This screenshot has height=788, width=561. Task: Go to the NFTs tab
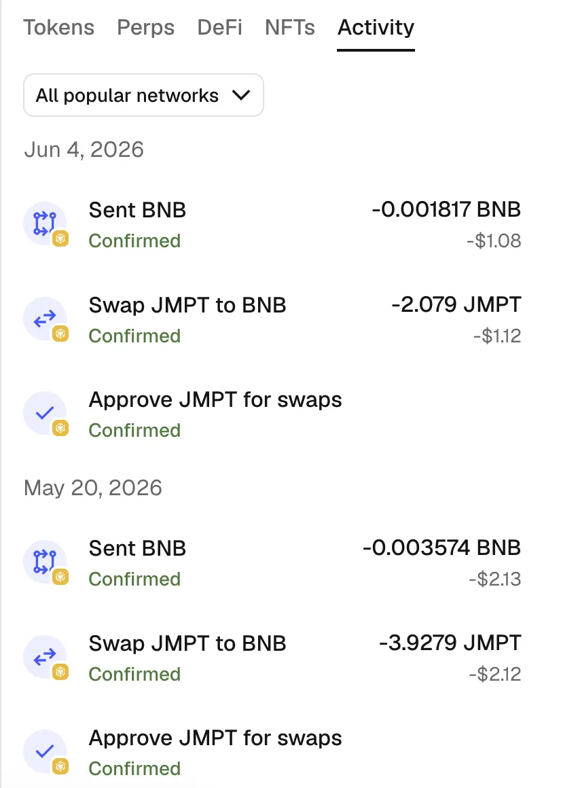(x=290, y=28)
